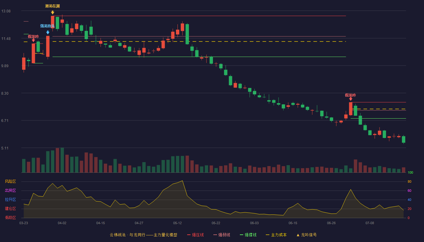Click the red 假龙吟 arrow near July candles
The image size is (424, 242).
[350, 99]
